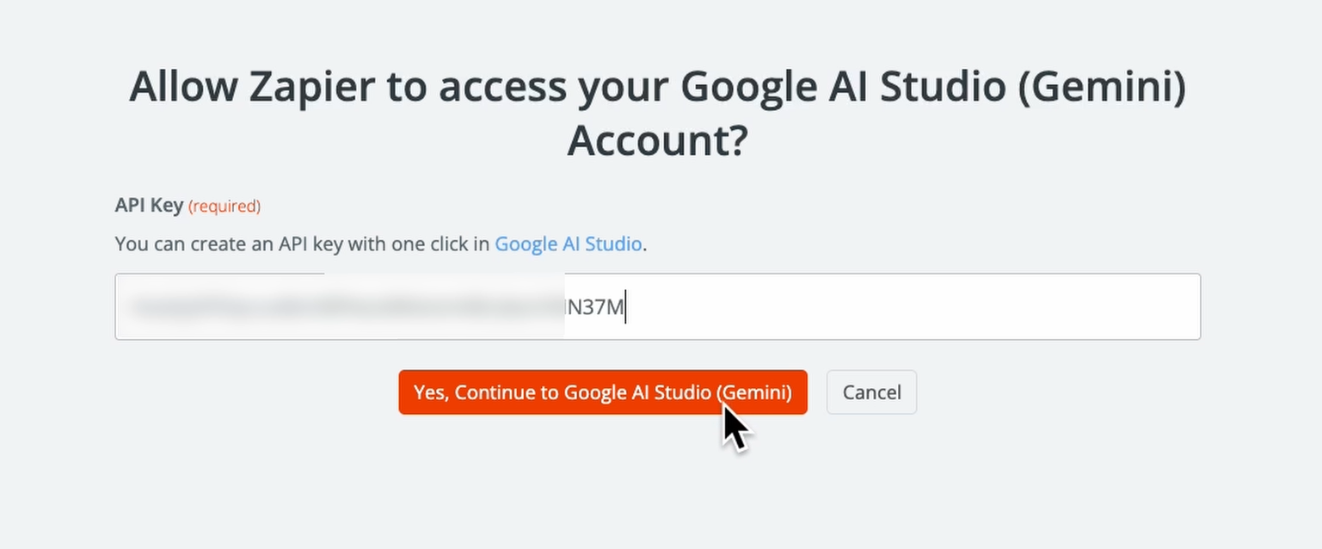Screen dimensions: 1322x549
Task: Click the blurred portion of the API key
Action: click(344, 306)
